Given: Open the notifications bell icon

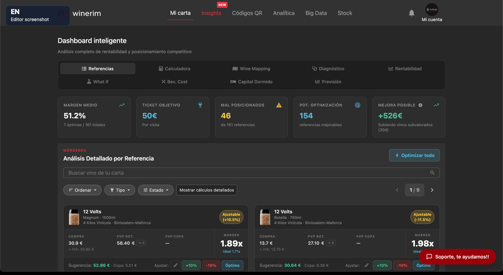Looking at the screenshot, I should click(x=411, y=13).
